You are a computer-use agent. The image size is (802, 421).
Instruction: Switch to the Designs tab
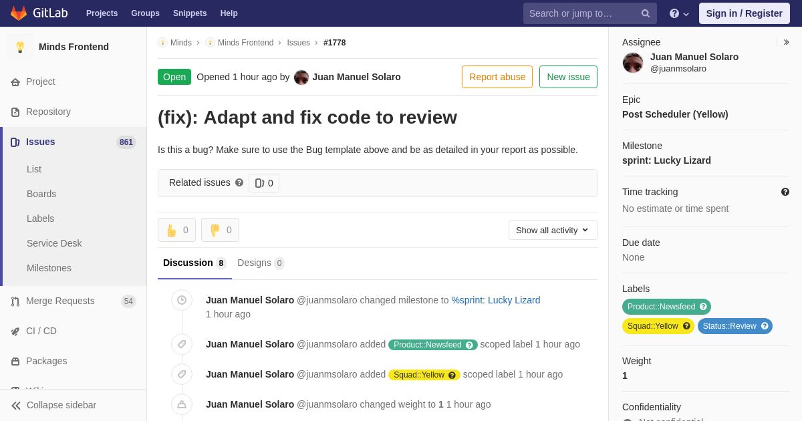tap(260, 263)
